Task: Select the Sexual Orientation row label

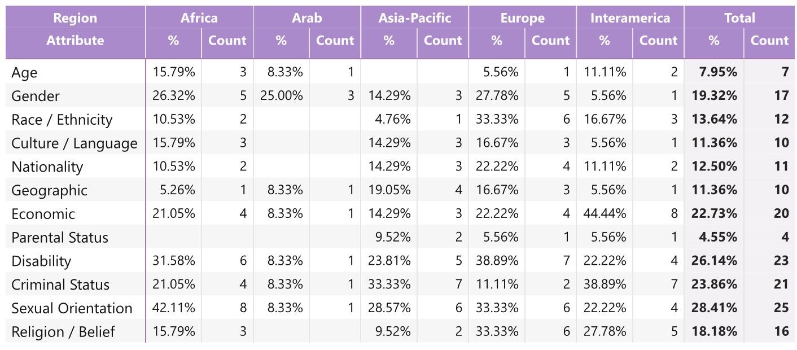Action: tap(72, 308)
